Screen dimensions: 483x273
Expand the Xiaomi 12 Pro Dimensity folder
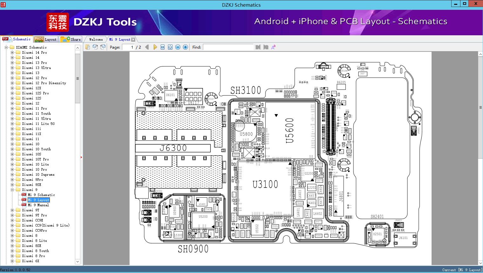[x=12, y=83]
